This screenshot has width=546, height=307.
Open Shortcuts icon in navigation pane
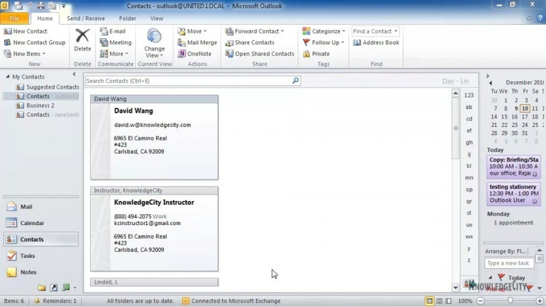pos(54,287)
